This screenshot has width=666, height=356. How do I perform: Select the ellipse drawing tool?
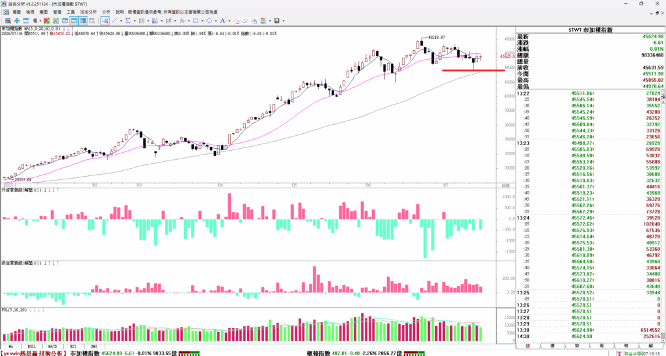[209, 20]
